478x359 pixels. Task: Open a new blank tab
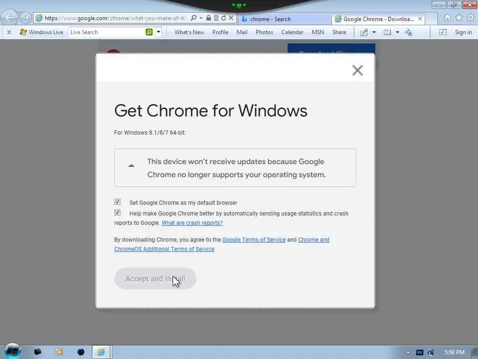click(431, 19)
